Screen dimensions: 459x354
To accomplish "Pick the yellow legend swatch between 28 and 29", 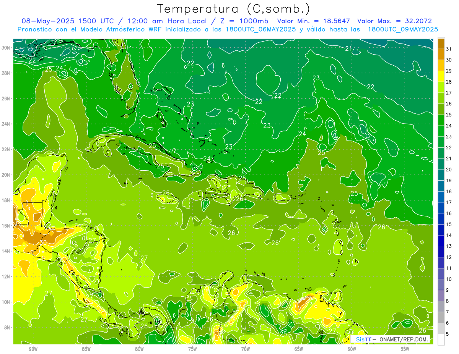I will click(441, 76).
